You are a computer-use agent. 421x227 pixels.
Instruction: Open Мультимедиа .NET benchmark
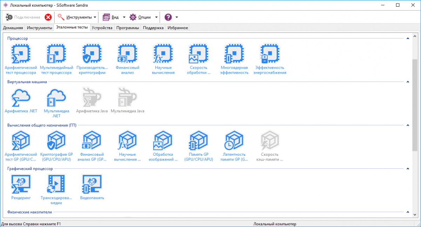click(x=56, y=103)
